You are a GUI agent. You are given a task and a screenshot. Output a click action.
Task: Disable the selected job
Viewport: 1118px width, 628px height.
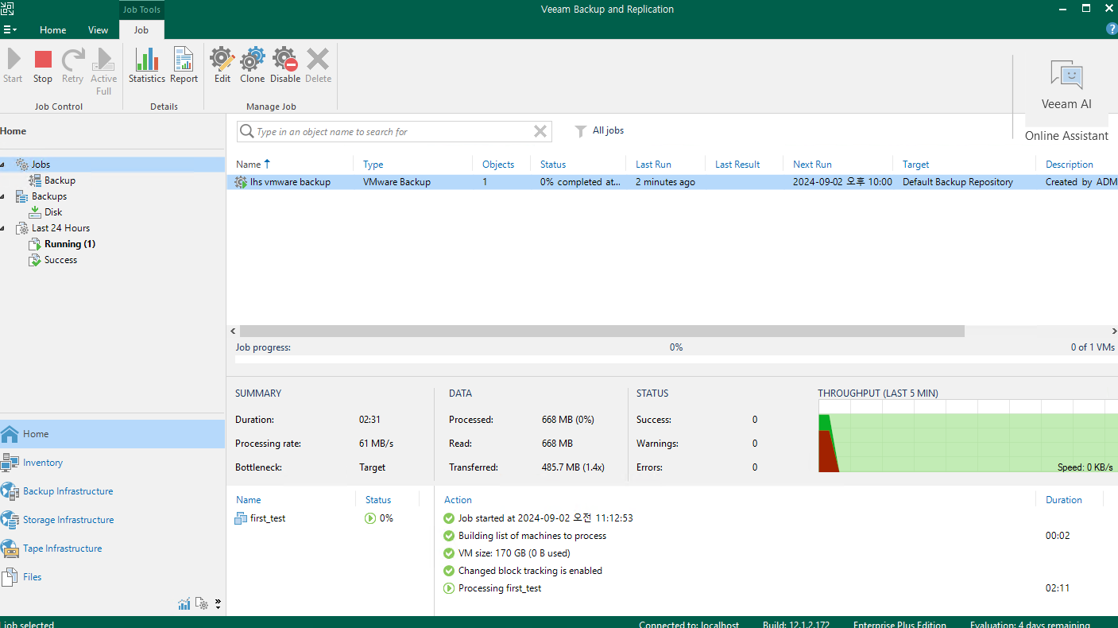pyautogui.click(x=285, y=65)
